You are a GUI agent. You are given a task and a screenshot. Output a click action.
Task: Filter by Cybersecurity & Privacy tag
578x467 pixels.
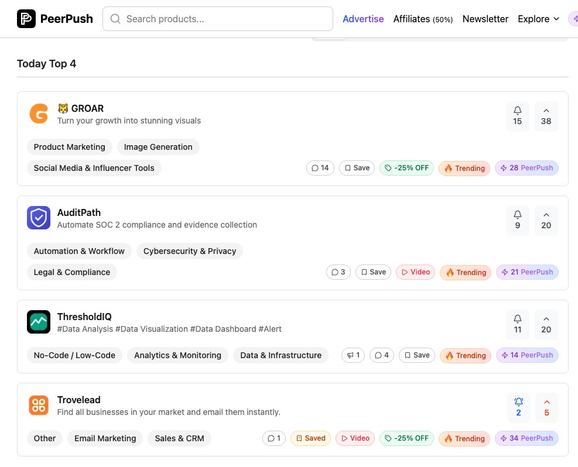pos(190,251)
